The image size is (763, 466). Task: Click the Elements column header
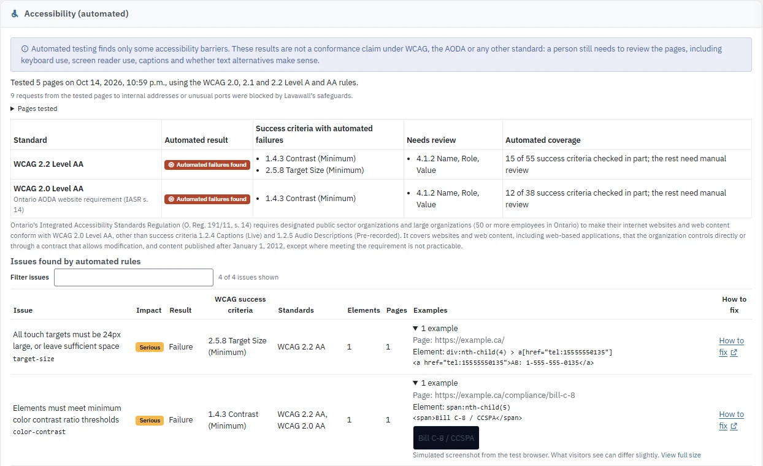coord(364,310)
